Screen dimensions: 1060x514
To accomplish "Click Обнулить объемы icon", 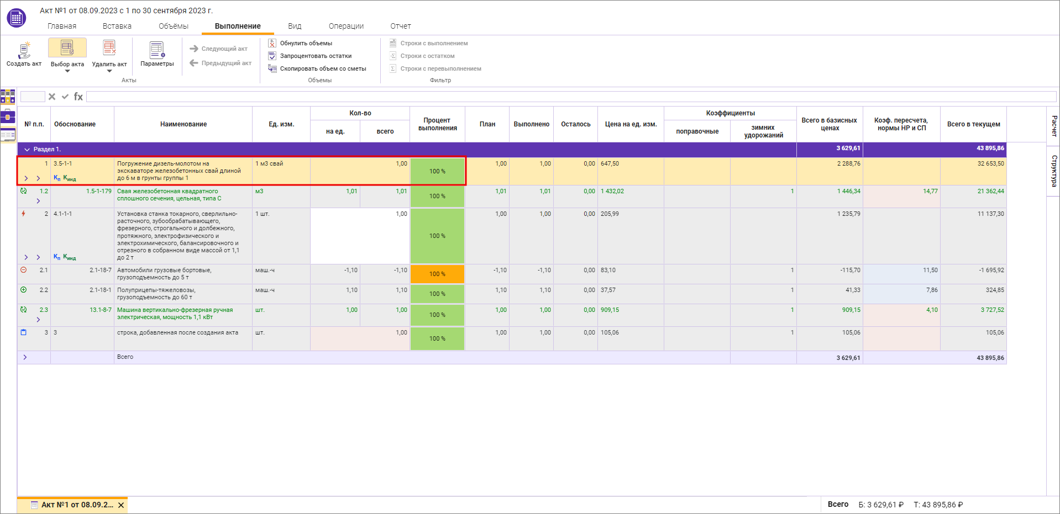I will click(272, 43).
